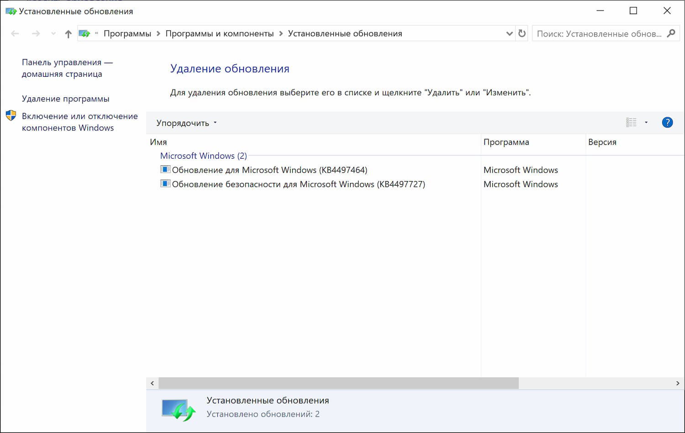The height and width of the screenshot is (433, 685).
Task: Open Программы и компоненты from breadcrumbs
Action: [x=220, y=33]
